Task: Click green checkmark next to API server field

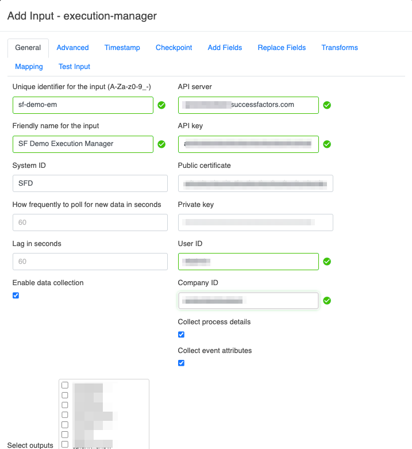Action: point(327,105)
